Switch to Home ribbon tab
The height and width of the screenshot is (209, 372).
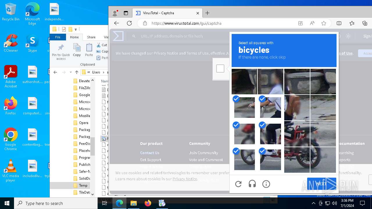coord(74,37)
